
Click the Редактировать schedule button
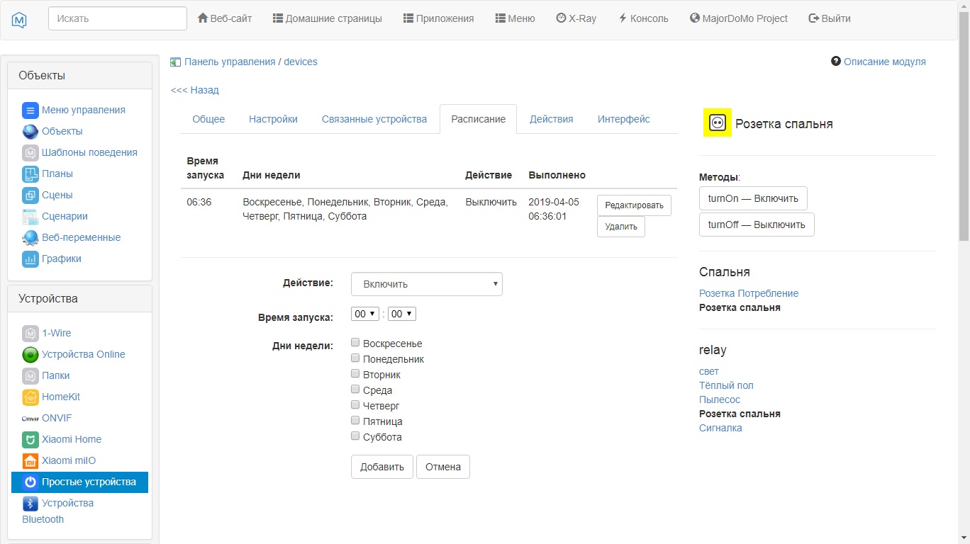coord(634,205)
